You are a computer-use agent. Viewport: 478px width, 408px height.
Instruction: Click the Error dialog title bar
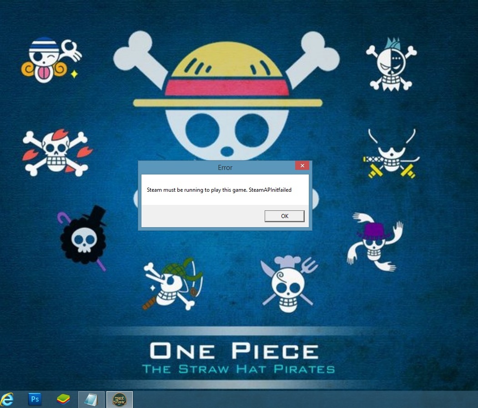pos(225,168)
